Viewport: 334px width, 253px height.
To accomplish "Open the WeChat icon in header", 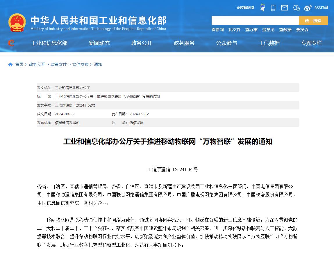I will pyautogui.click(x=297, y=8).
